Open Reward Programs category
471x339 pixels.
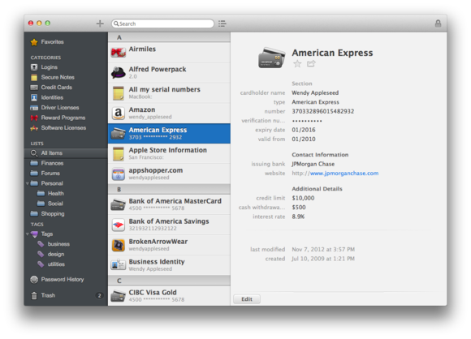pos(66,118)
